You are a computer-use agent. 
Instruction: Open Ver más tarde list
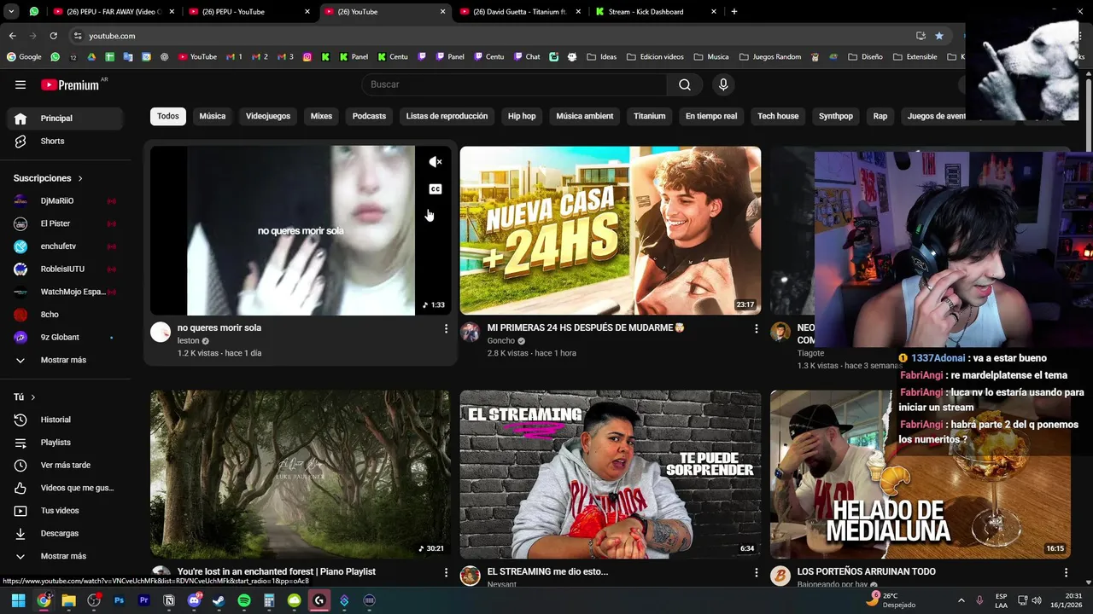pyautogui.click(x=65, y=465)
